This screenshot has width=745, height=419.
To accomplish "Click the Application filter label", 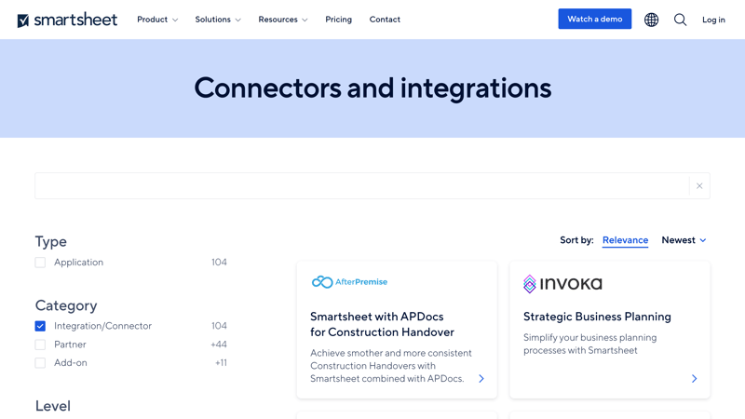I will 78,263.
